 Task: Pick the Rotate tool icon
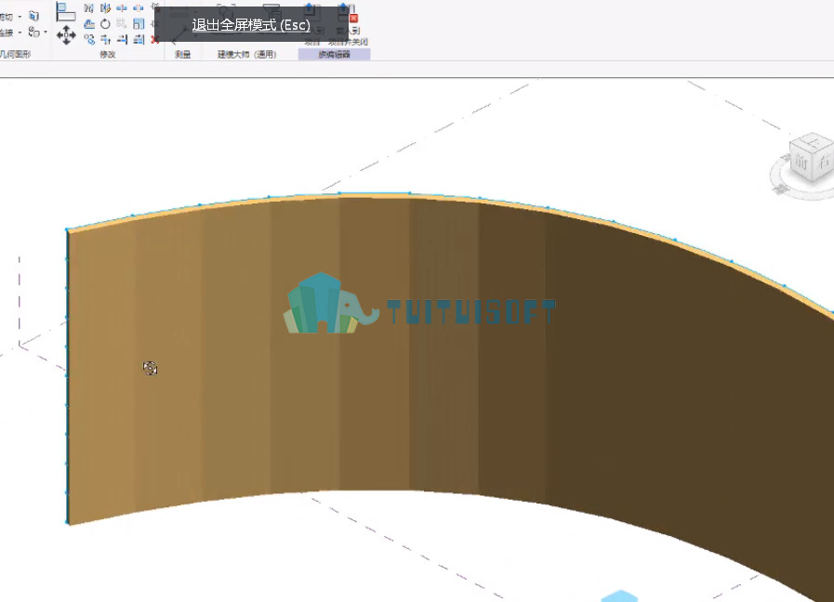[x=105, y=24]
